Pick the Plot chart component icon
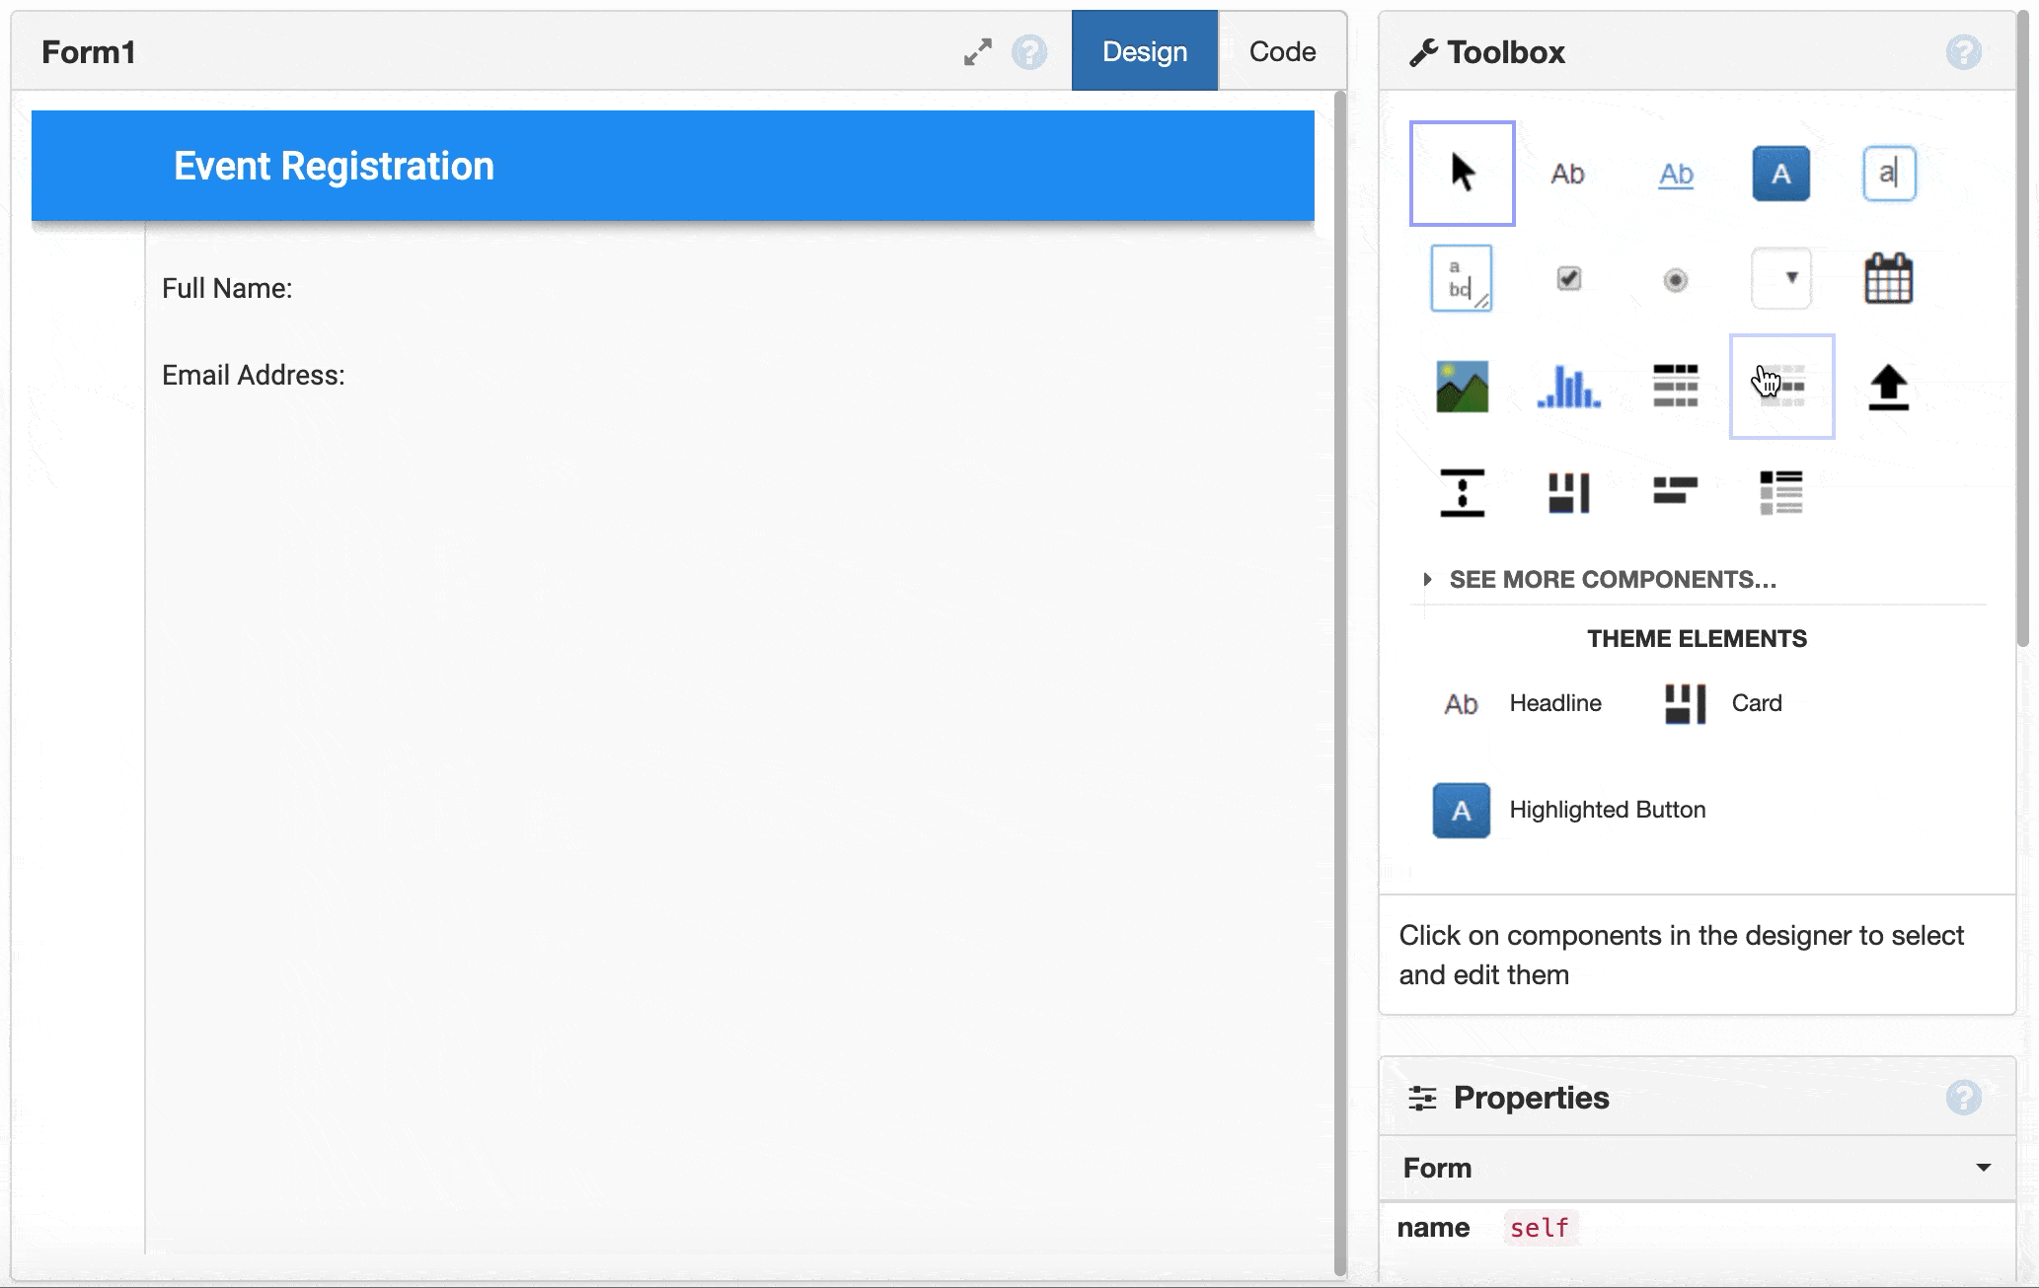Image resolution: width=2039 pixels, height=1288 pixels. pyautogui.click(x=1568, y=386)
